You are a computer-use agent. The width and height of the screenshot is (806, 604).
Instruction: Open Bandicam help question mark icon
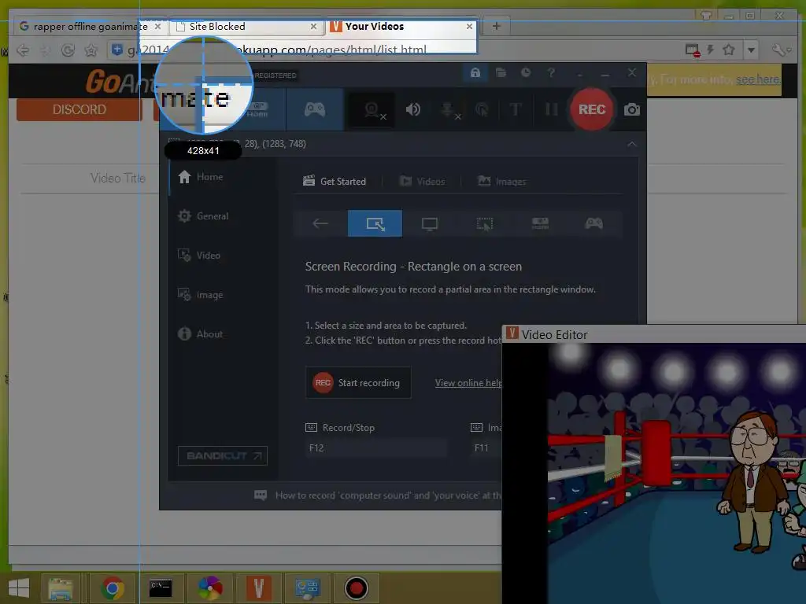tap(551, 72)
